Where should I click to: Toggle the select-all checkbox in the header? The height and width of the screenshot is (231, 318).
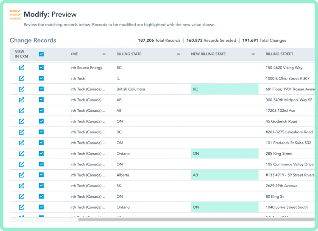[41, 54]
